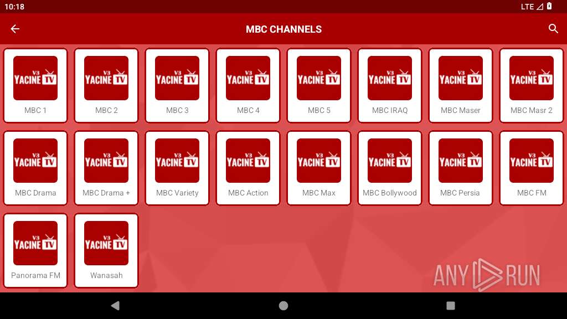Image resolution: width=567 pixels, height=319 pixels.
Task: Click the "MBC FM" label
Action: point(532,193)
